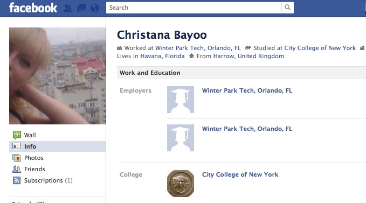The height and width of the screenshot is (203, 366).
Task: Select the Info tab in sidebar
Action: [x=58, y=146]
